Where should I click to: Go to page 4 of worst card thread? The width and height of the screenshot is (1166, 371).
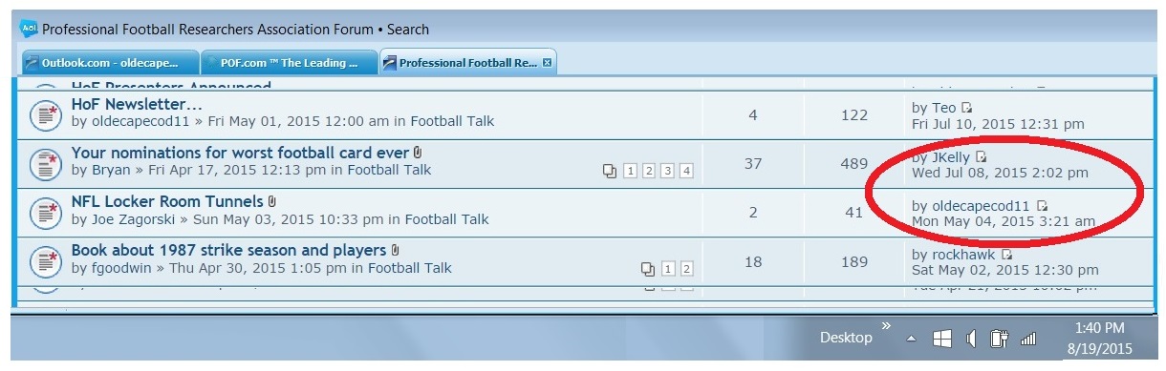pyautogui.click(x=685, y=172)
